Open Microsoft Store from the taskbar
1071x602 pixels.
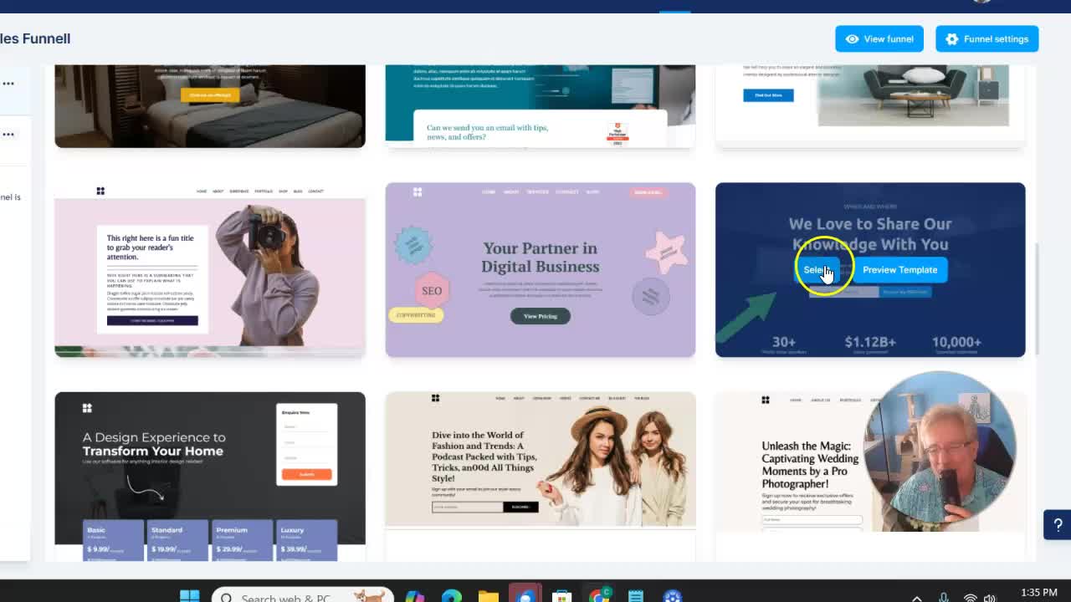point(562,597)
